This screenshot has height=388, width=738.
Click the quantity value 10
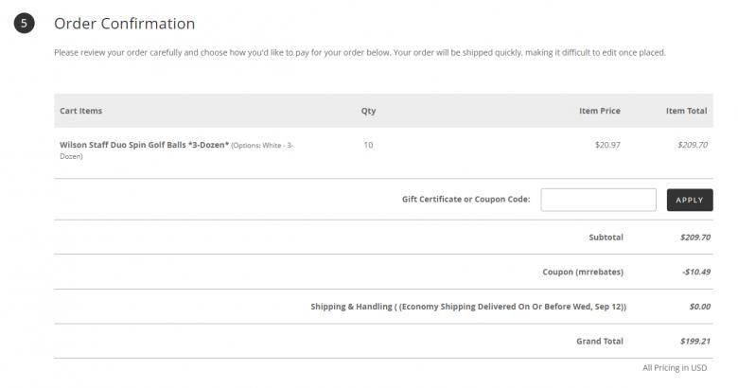click(x=368, y=145)
